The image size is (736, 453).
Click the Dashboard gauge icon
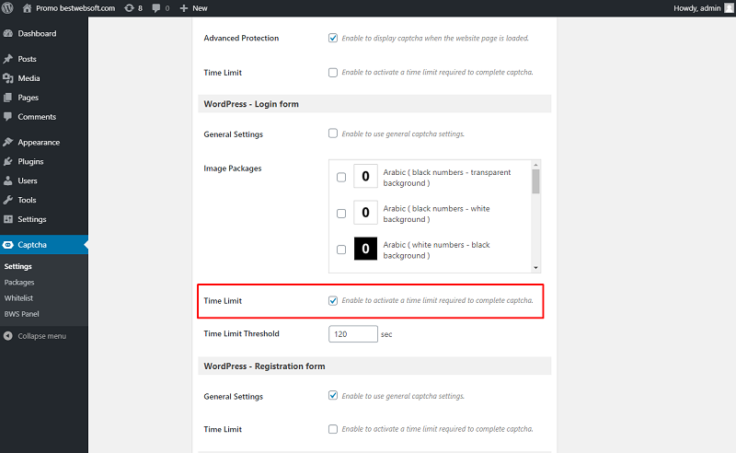(8, 33)
